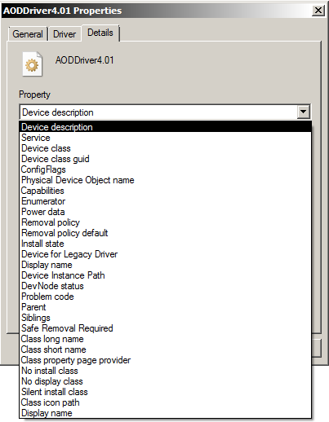Select Enumerator in the list
The height and width of the screenshot is (422, 329).
coord(166,201)
